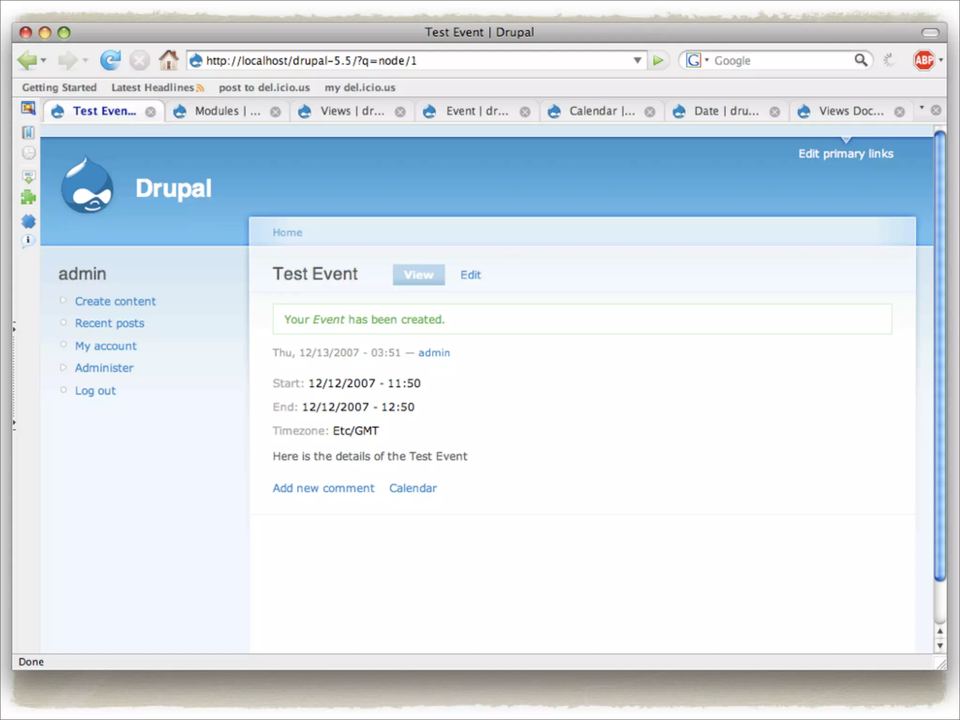
Task: Click the admin author link
Action: tap(434, 353)
